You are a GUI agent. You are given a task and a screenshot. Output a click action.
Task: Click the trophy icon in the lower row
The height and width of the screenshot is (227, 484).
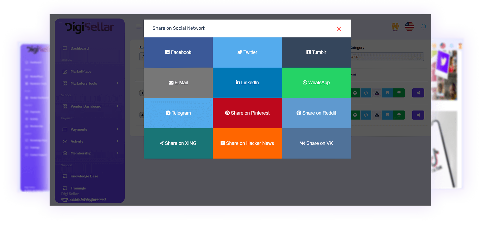(x=399, y=115)
